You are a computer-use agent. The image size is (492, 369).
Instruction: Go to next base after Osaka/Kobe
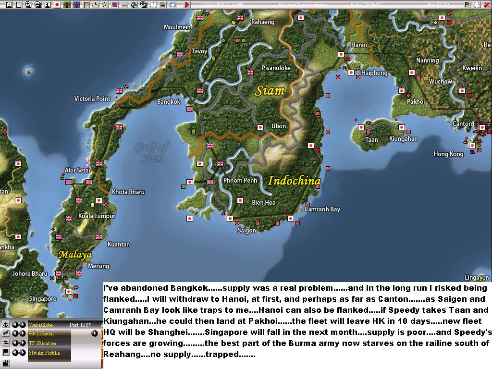[x=22, y=325]
